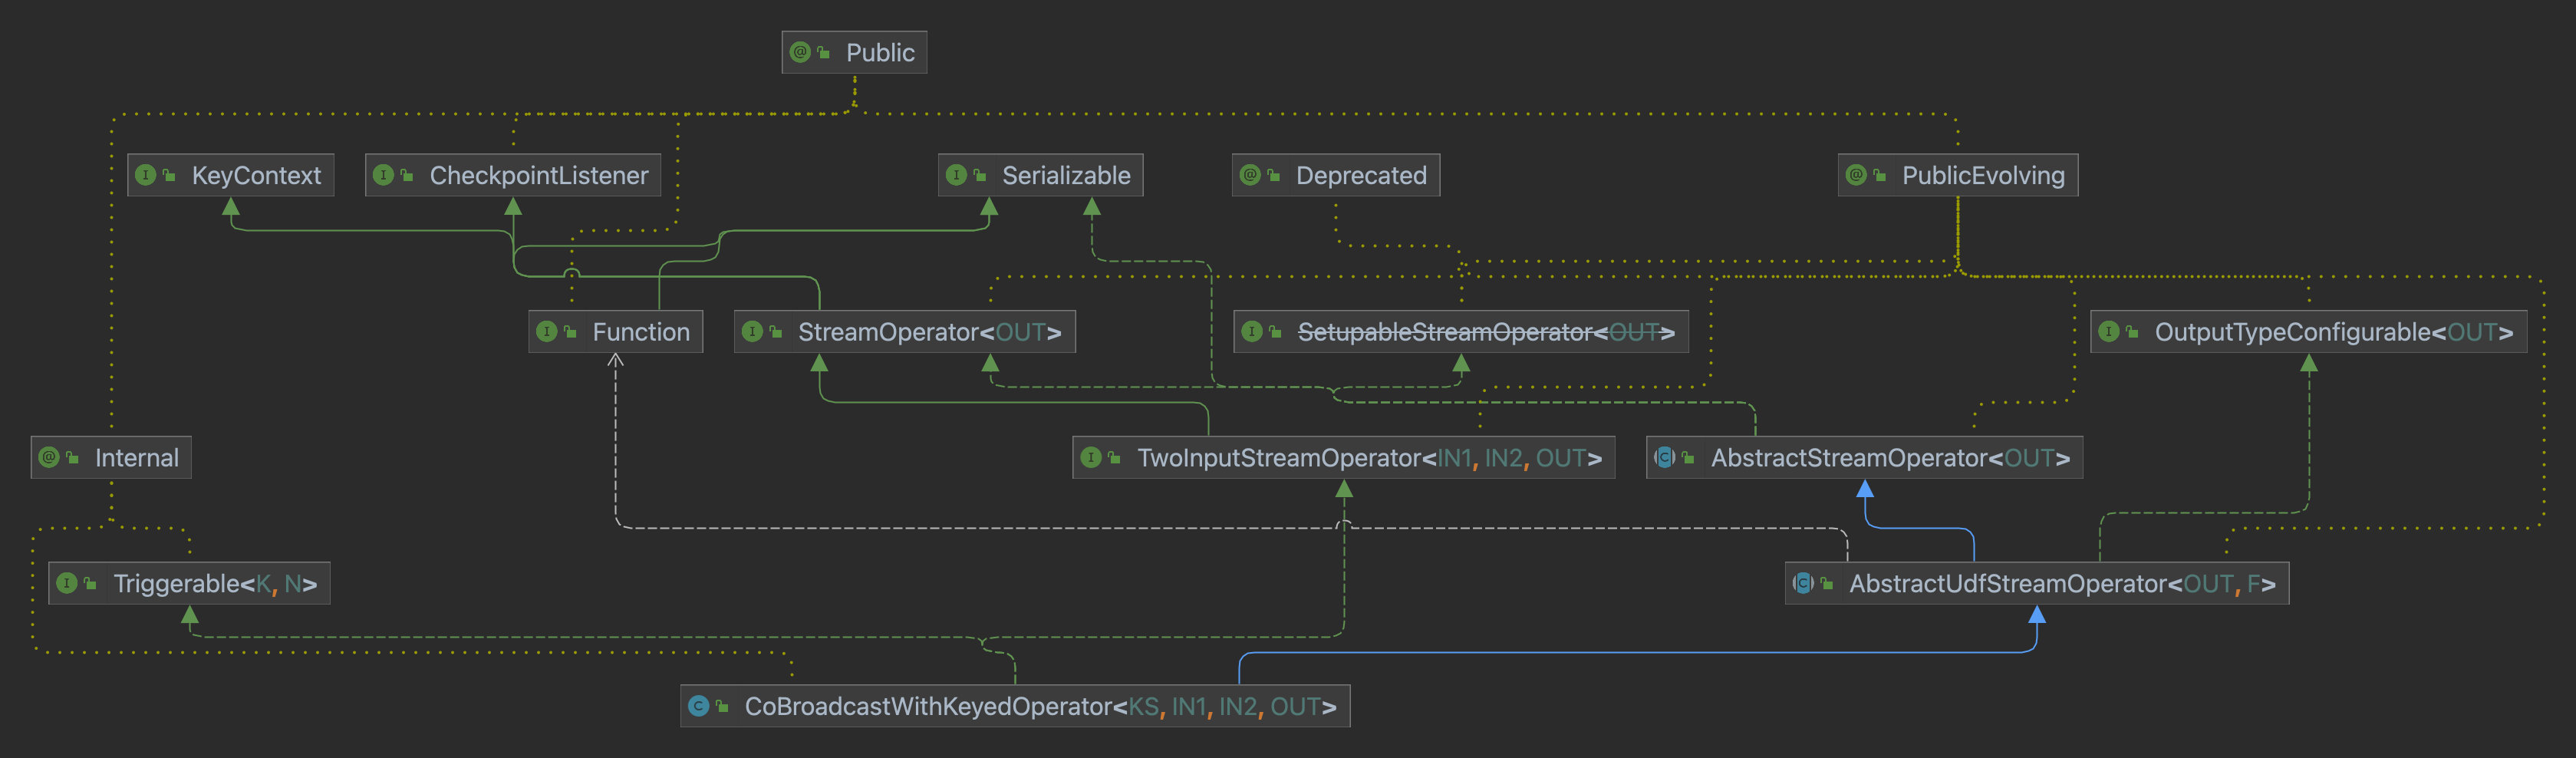2576x758 pixels.
Task: Click the annotation icon on Public node
Action: click(x=800, y=52)
